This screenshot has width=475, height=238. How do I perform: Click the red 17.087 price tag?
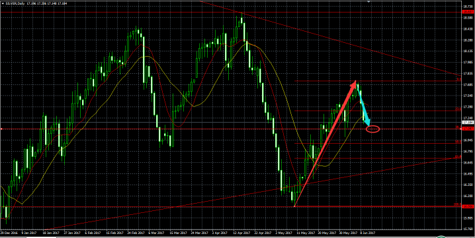[x=468, y=129]
